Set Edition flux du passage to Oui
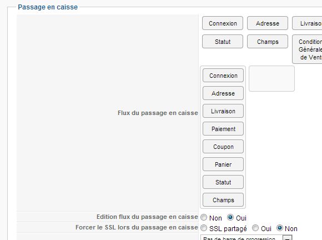The height and width of the screenshot is (240, 322). coord(230,217)
